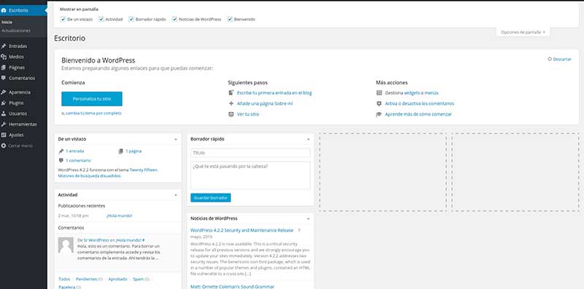Open Motores de búsqueda disuadidos link
This screenshot has width=584, height=289.
click(x=89, y=176)
